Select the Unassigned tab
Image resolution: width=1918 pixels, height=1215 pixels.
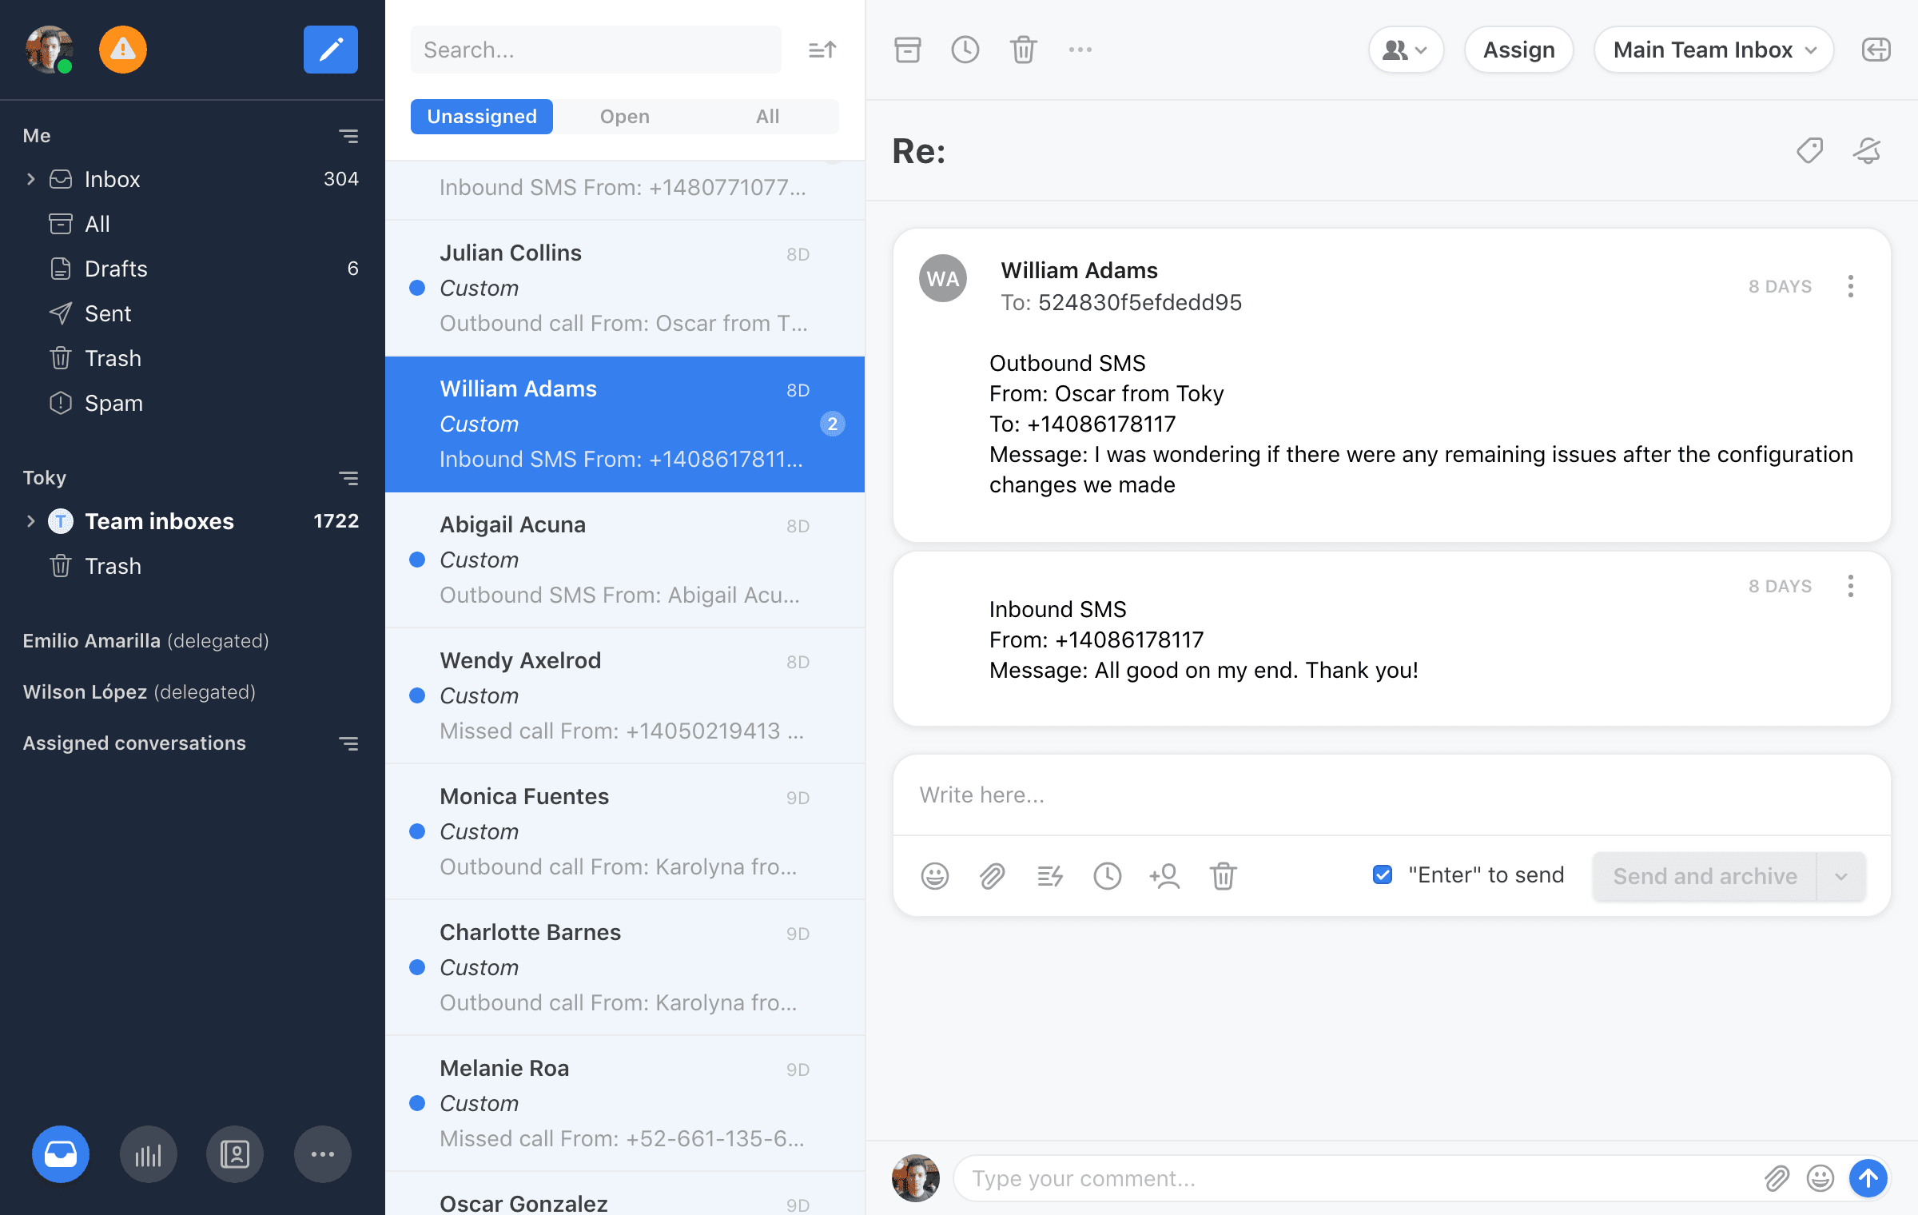481,116
